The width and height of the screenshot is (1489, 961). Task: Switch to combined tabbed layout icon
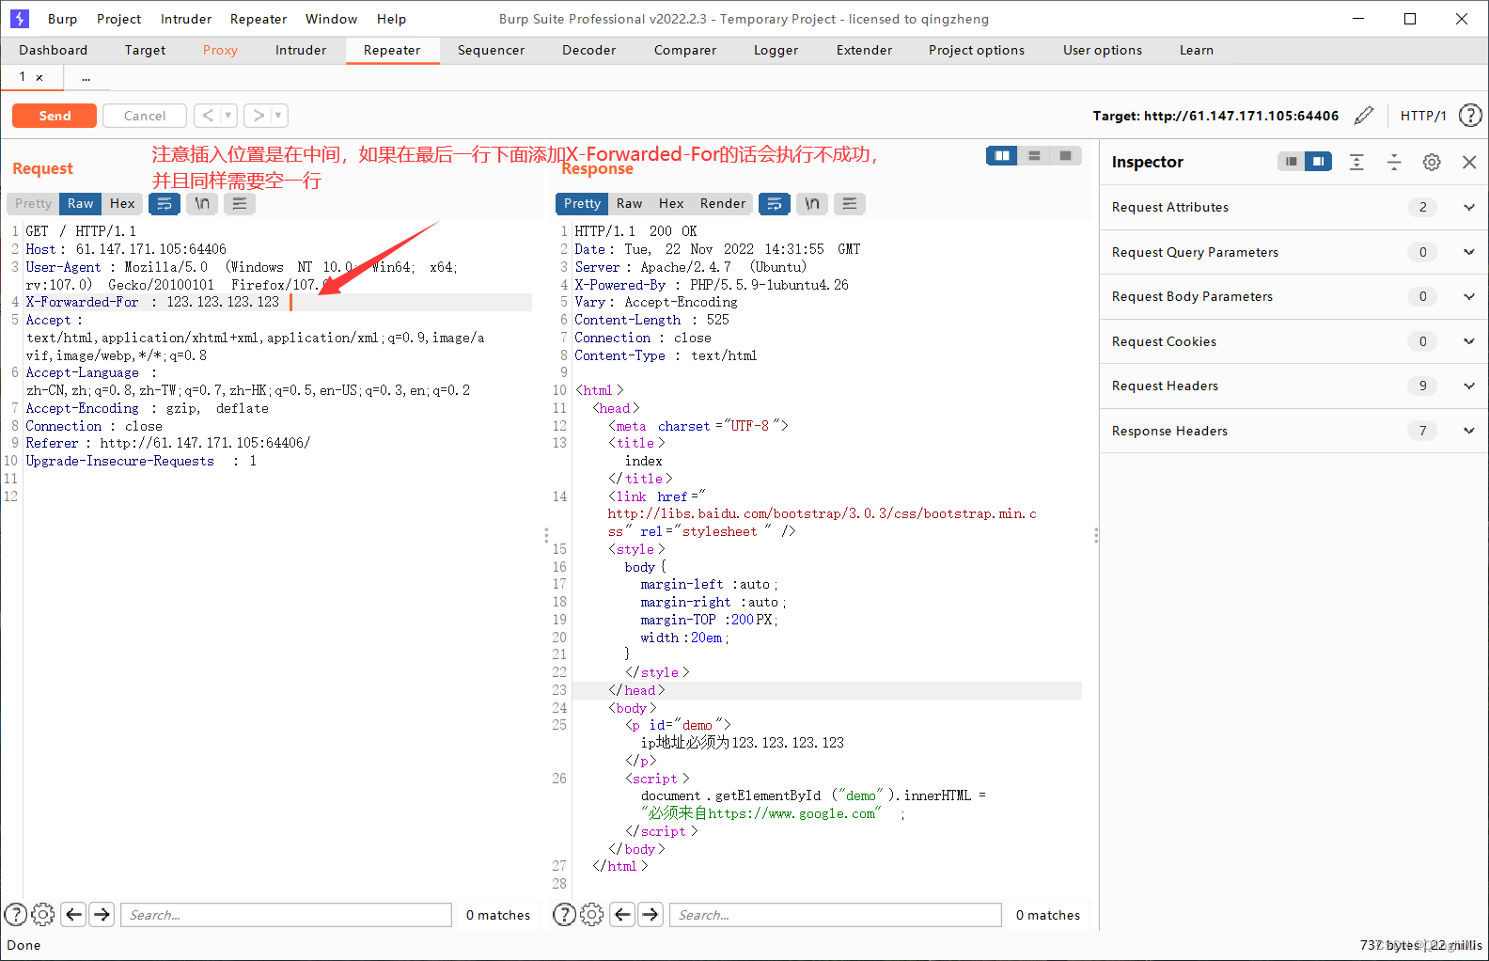click(x=1066, y=155)
